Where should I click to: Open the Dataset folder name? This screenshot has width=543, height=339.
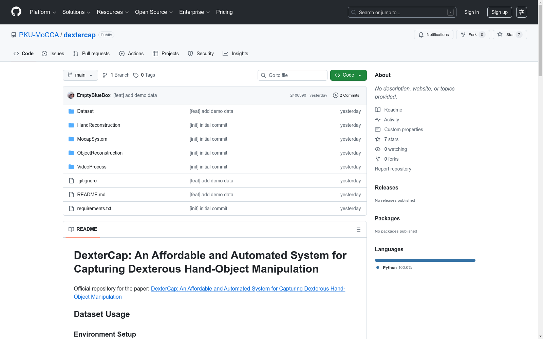pyautogui.click(x=85, y=111)
